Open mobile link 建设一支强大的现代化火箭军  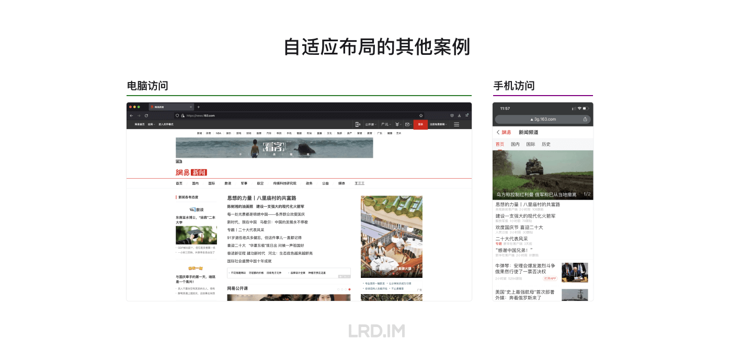(526, 216)
